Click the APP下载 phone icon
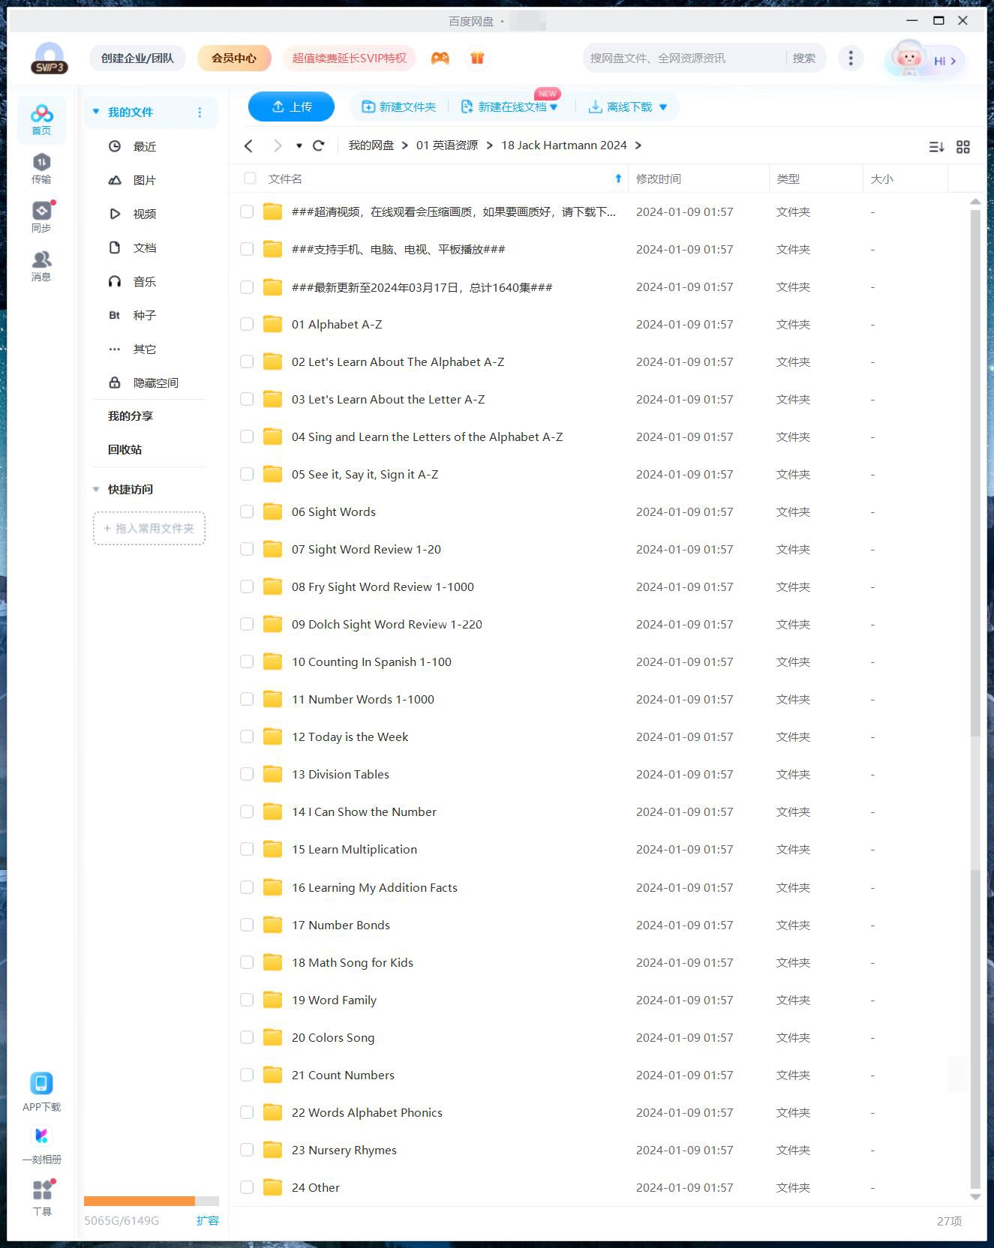The image size is (994, 1248). (x=41, y=1084)
